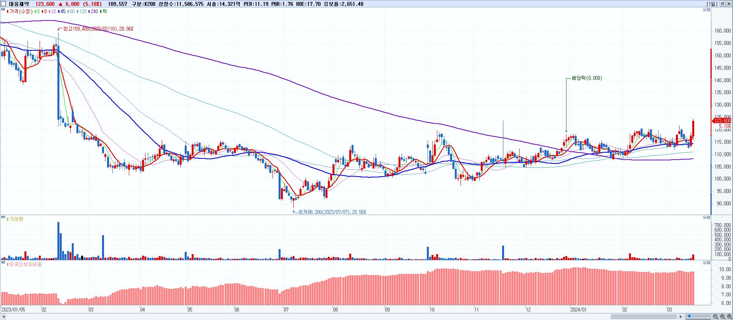Click the 락 legend item

pyautogui.click(x=104, y=12)
